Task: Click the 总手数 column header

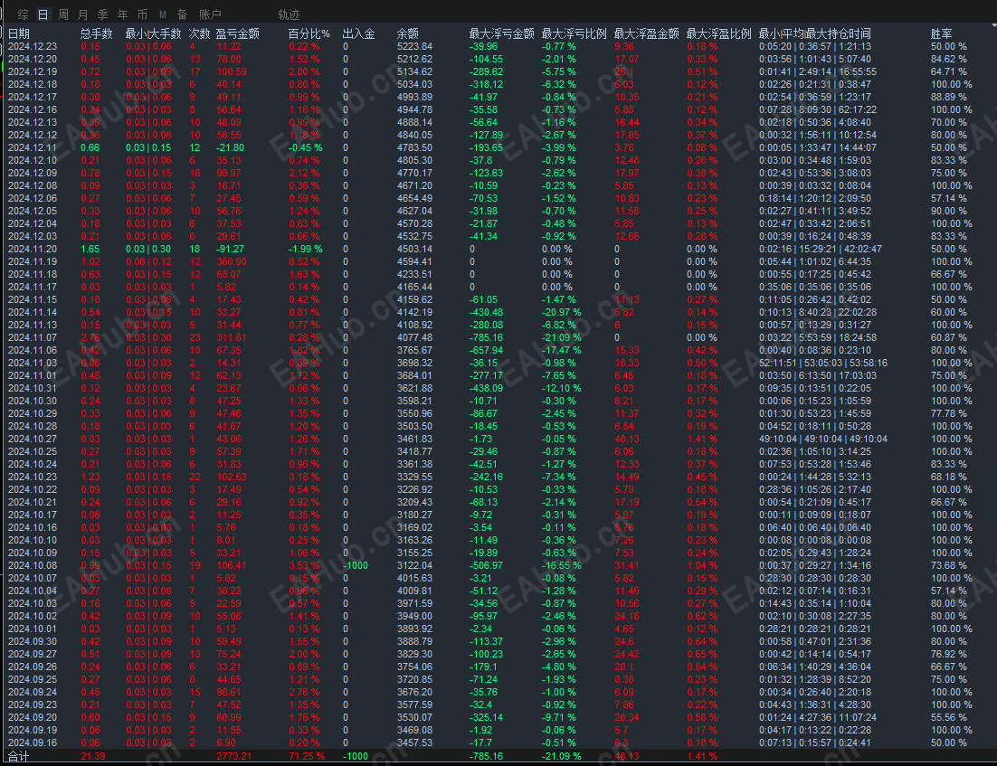Action: (x=96, y=33)
